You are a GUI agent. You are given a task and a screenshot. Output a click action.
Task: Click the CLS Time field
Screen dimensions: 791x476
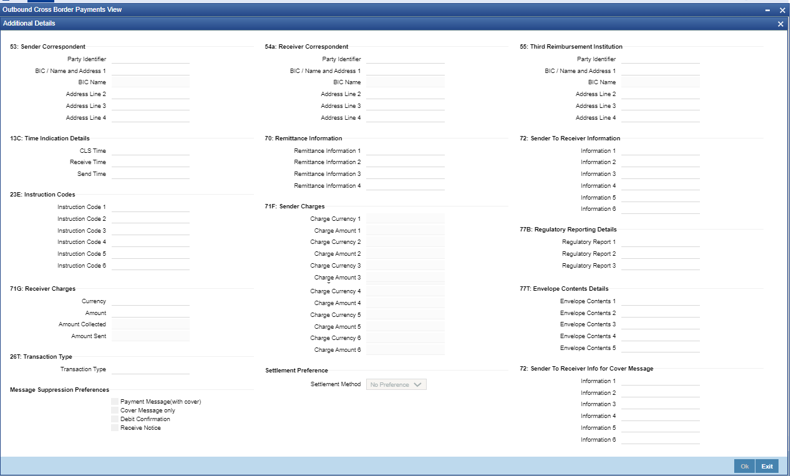(150, 150)
